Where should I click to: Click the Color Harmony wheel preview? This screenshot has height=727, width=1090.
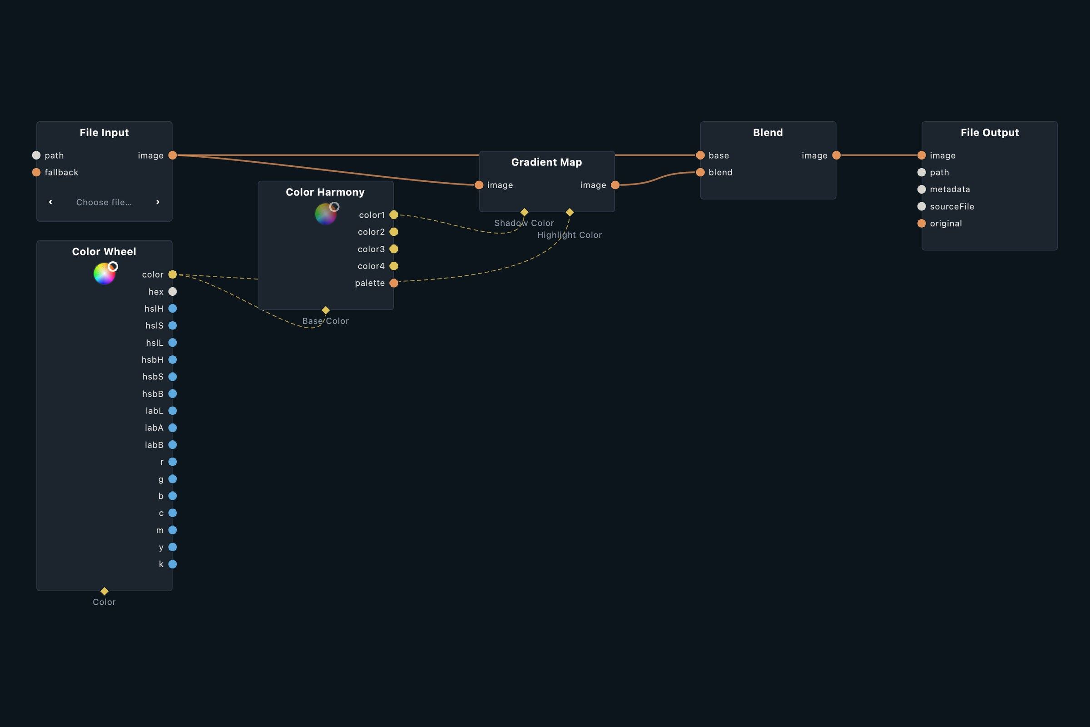(326, 214)
